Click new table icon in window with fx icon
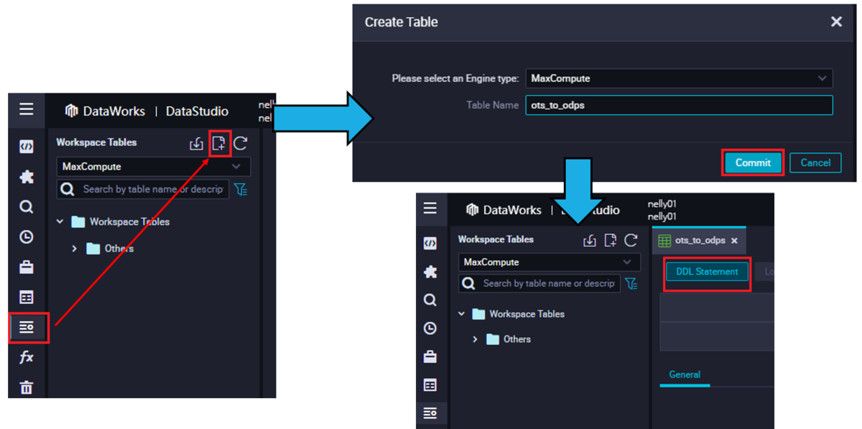 pos(219,143)
